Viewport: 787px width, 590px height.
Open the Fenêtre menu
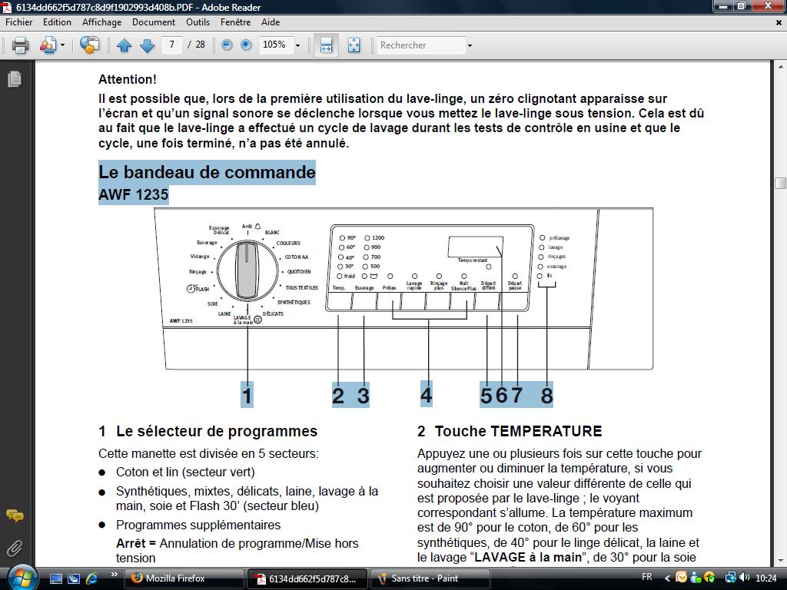coord(235,22)
